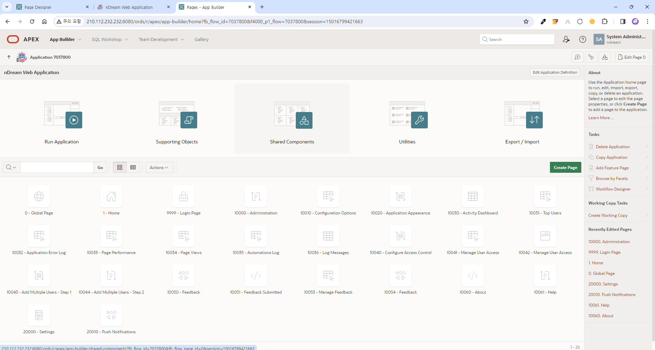The height and width of the screenshot is (350, 655).
Task: Open Export / Import icon
Action: coord(524,115)
